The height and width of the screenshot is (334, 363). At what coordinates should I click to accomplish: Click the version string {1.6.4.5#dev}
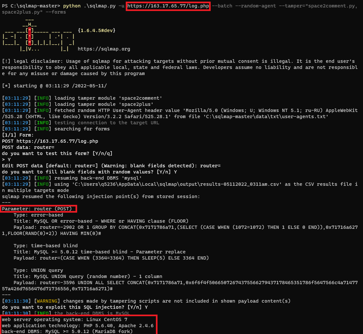(x=97, y=30)
